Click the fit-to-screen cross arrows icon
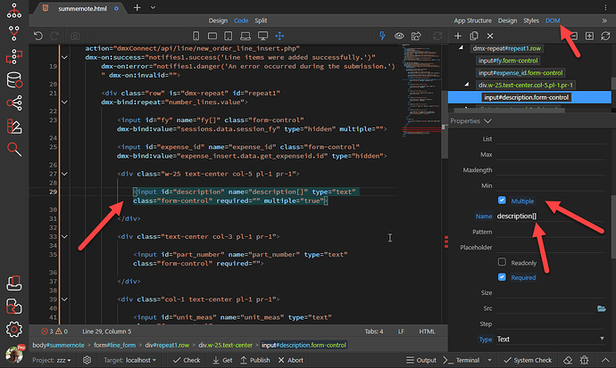Viewport: 616px width, 368px height. (279, 36)
